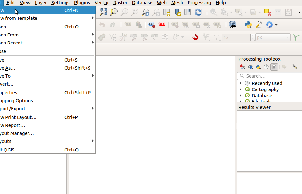302x194 pixels.
Task: Click Layout Manager menu entry
Action: pos(18,133)
